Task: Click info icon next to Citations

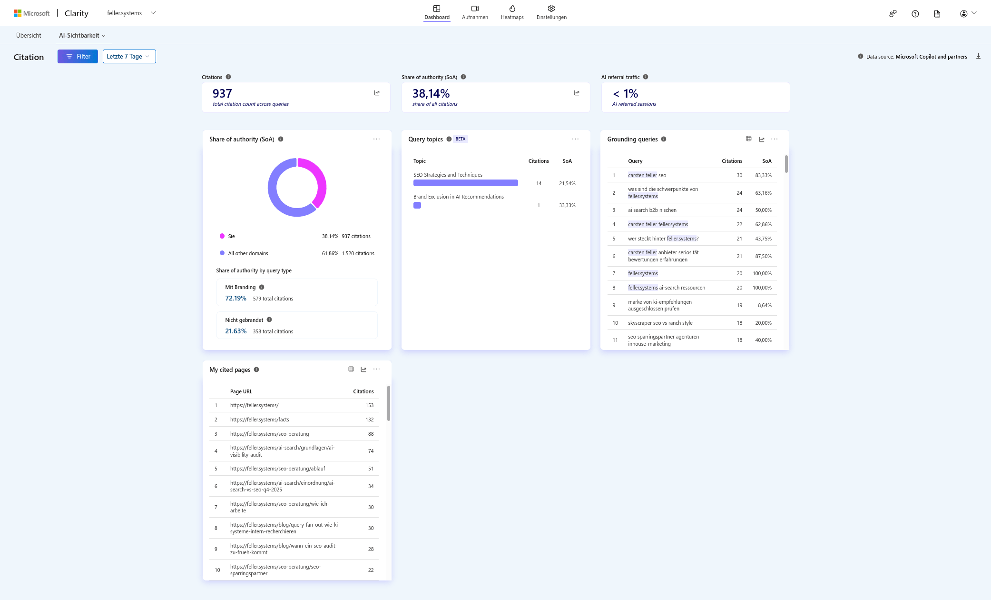Action: point(228,77)
